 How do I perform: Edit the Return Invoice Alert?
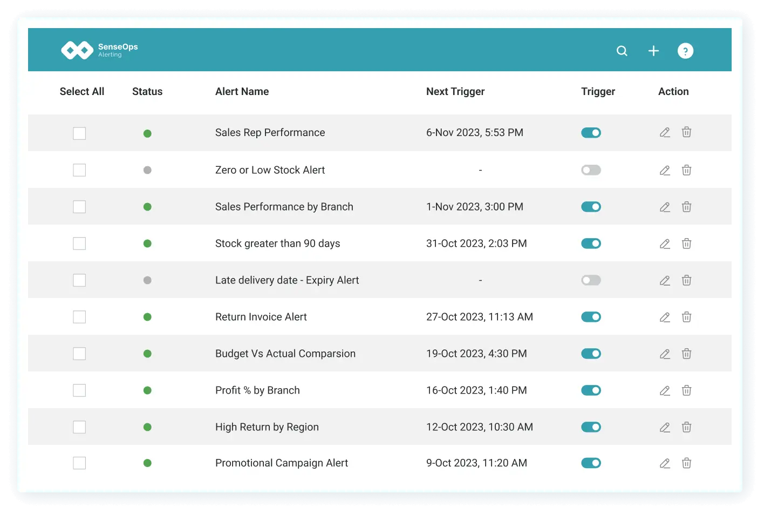[x=665, y=317]
